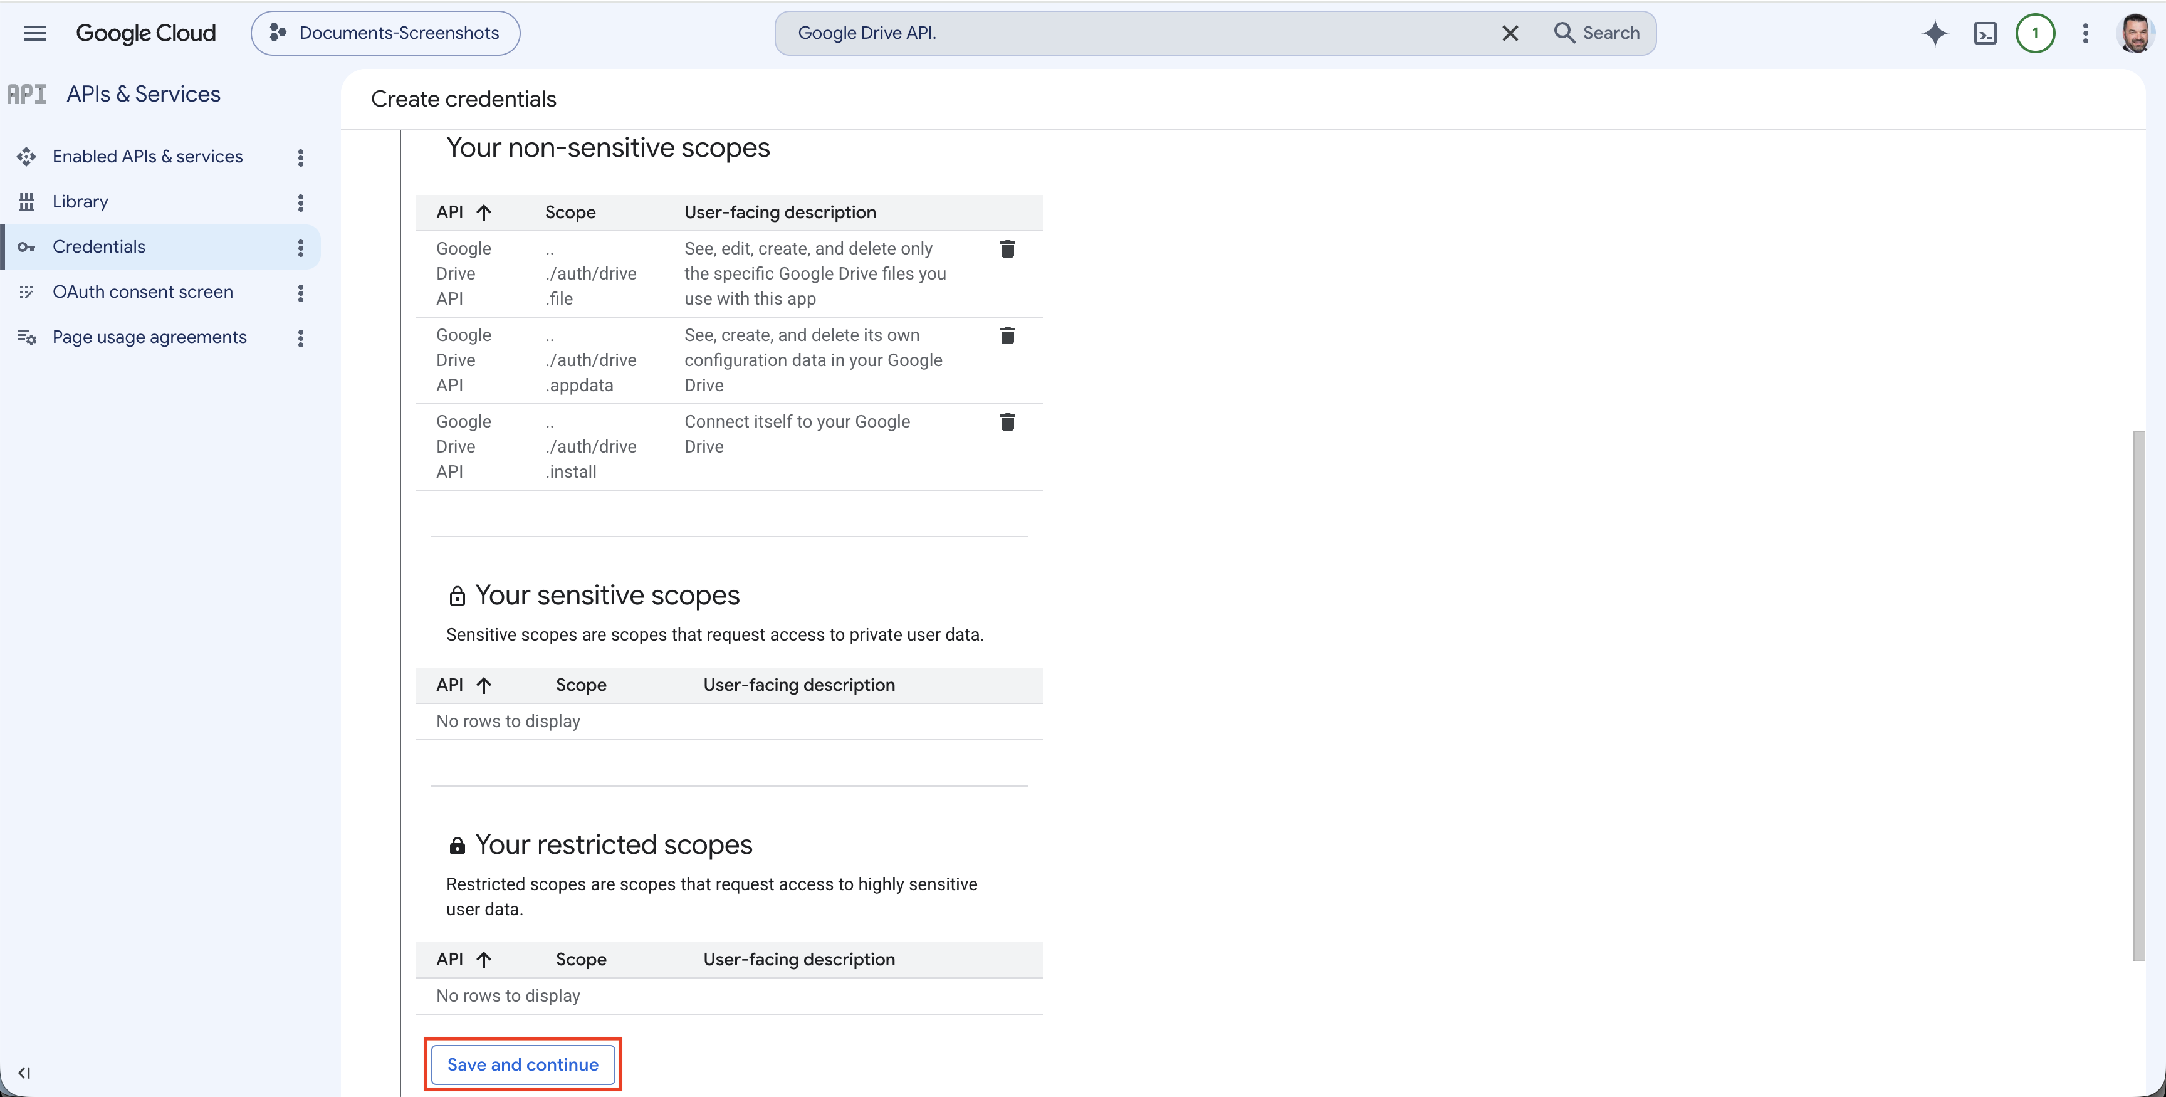This screenshot has height=1097, width=2166.
Task: Click the Create credentials page title
Action: [463, 99]
